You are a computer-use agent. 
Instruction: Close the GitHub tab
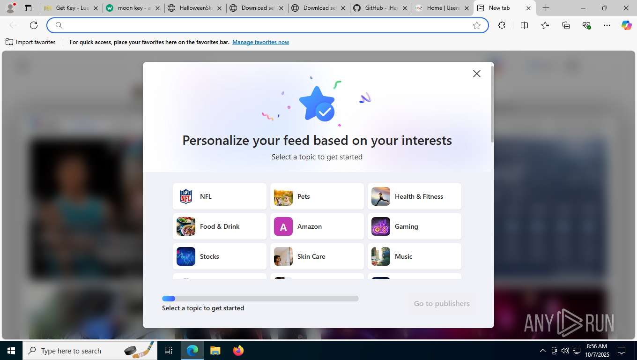pyautogui.click(x=405, y=8)
